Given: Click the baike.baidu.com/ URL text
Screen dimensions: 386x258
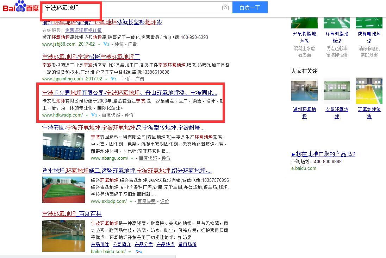Looking at the screenshot, I should (108, 251).
